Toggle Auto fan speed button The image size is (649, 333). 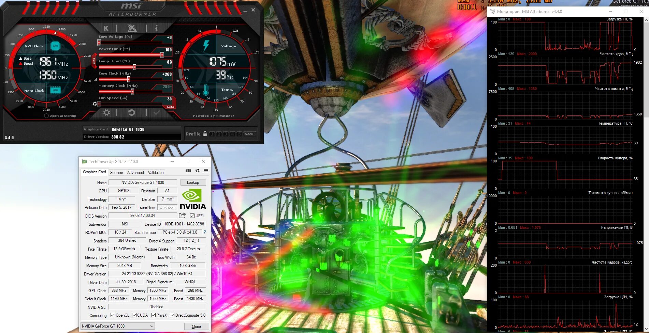pyautogui.click(x=170, y=107)
